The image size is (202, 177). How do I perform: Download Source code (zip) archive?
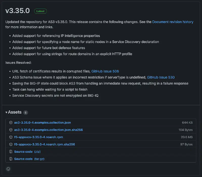(x=27, y=152)
